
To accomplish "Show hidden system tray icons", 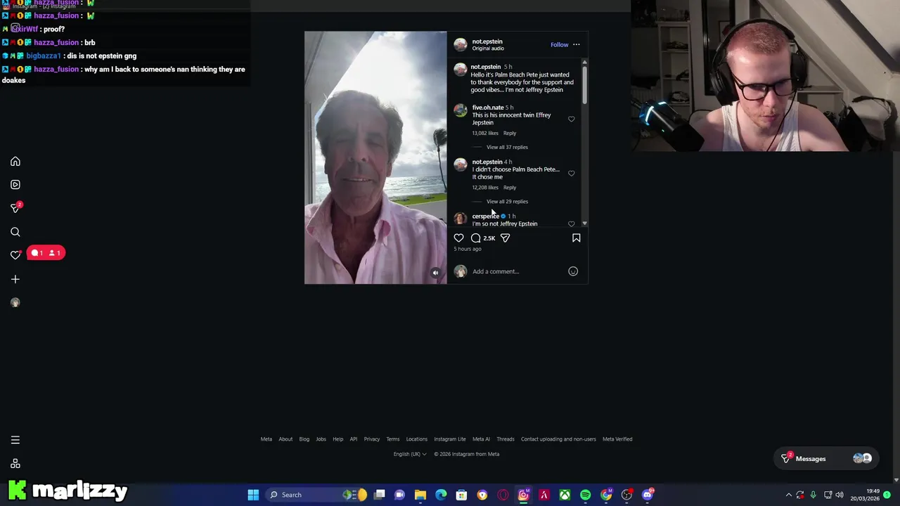I will (788, 495).
